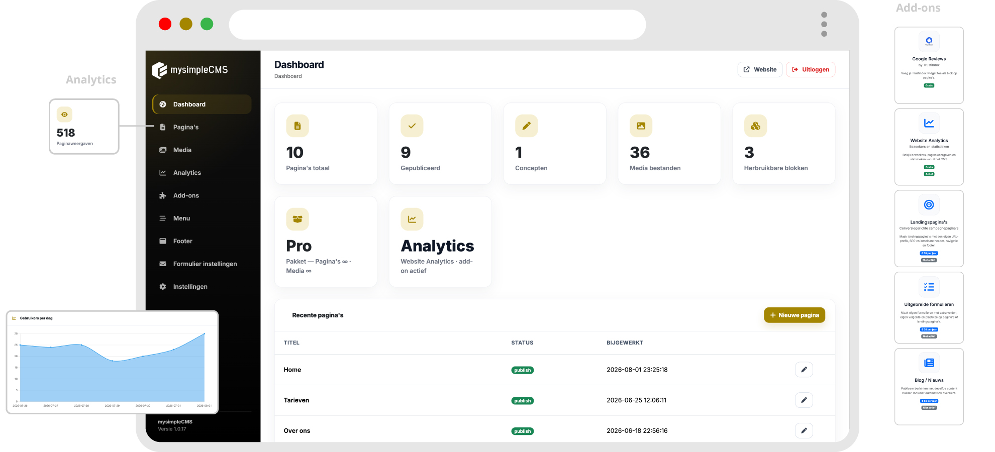The width and height of the screenshot is (995, 452).
Task: Click the "Website Analytics · add-on actief" text
Action: point(437,266)
